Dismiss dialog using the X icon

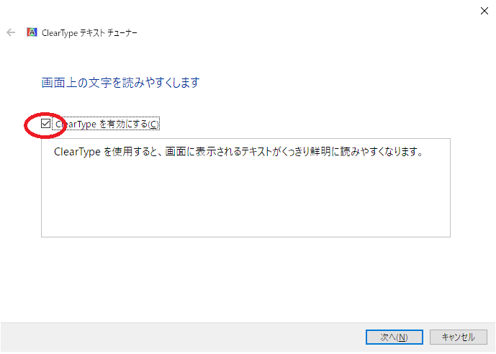click(x=484, y=11)
